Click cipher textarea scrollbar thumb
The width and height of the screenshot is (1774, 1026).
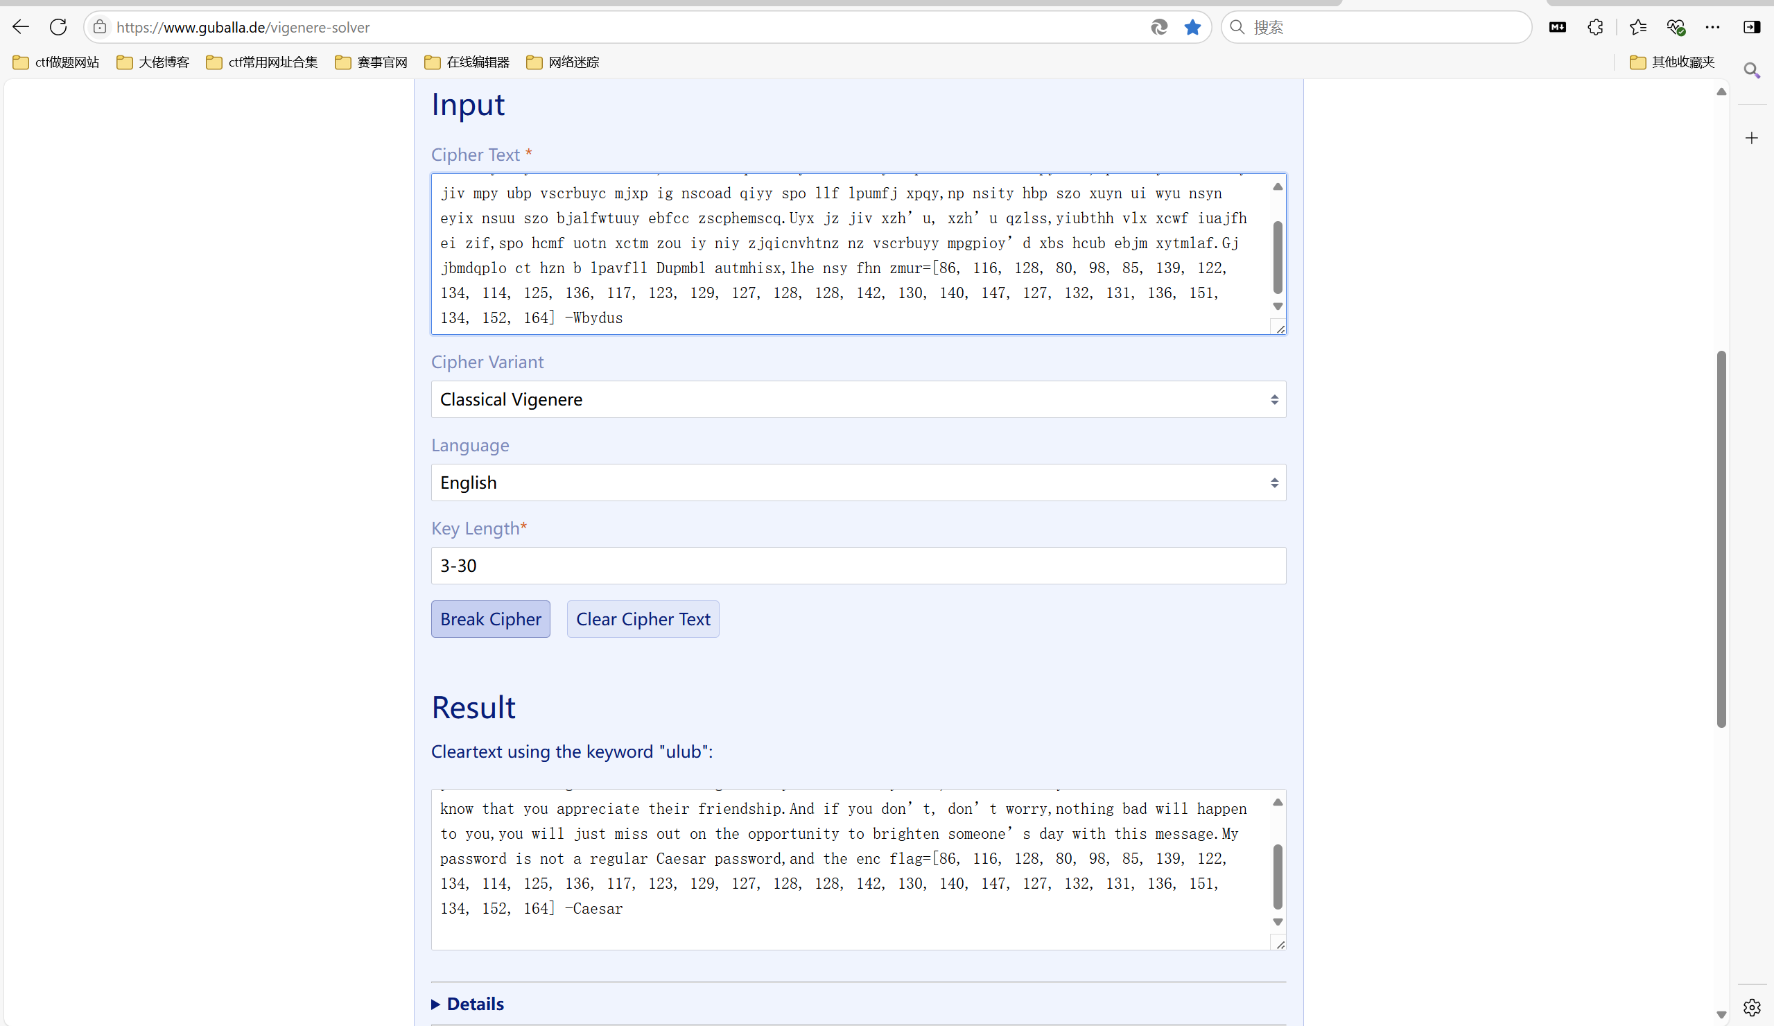click(1278, 257)
